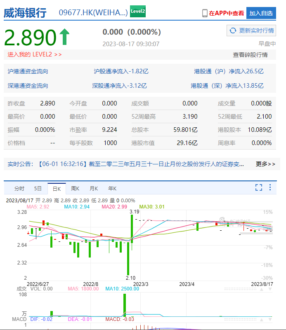
Task: Click the MA30: 3.01 indicator label
Action: pyautogui.click(x=152, y=207)
